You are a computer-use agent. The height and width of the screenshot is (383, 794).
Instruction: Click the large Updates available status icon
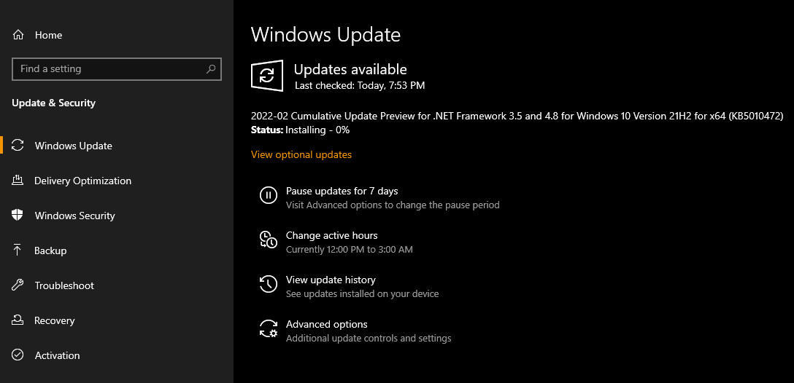[267, 76]
